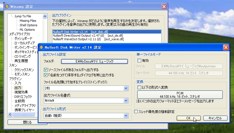The width and height of the screenshot is (234, 133).
Task: Open the 2桁 playlist index dropdown
Action: pos(126,88)
